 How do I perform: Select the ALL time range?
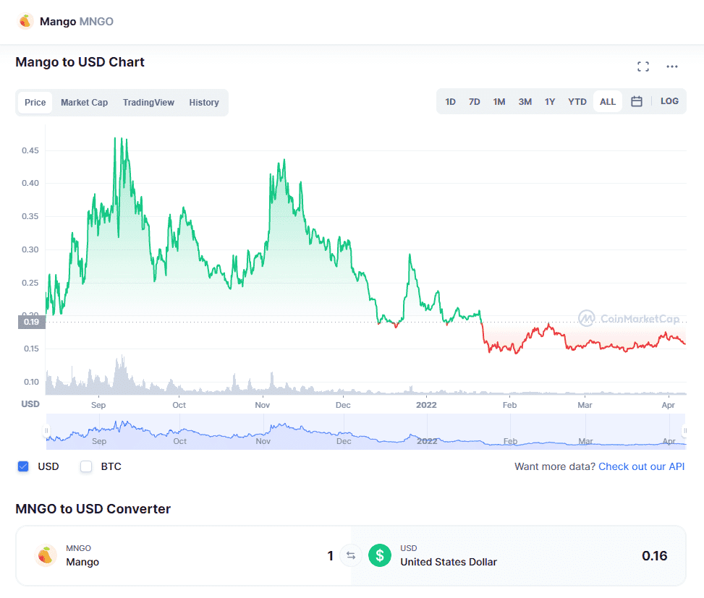click(x=608, y=101)
